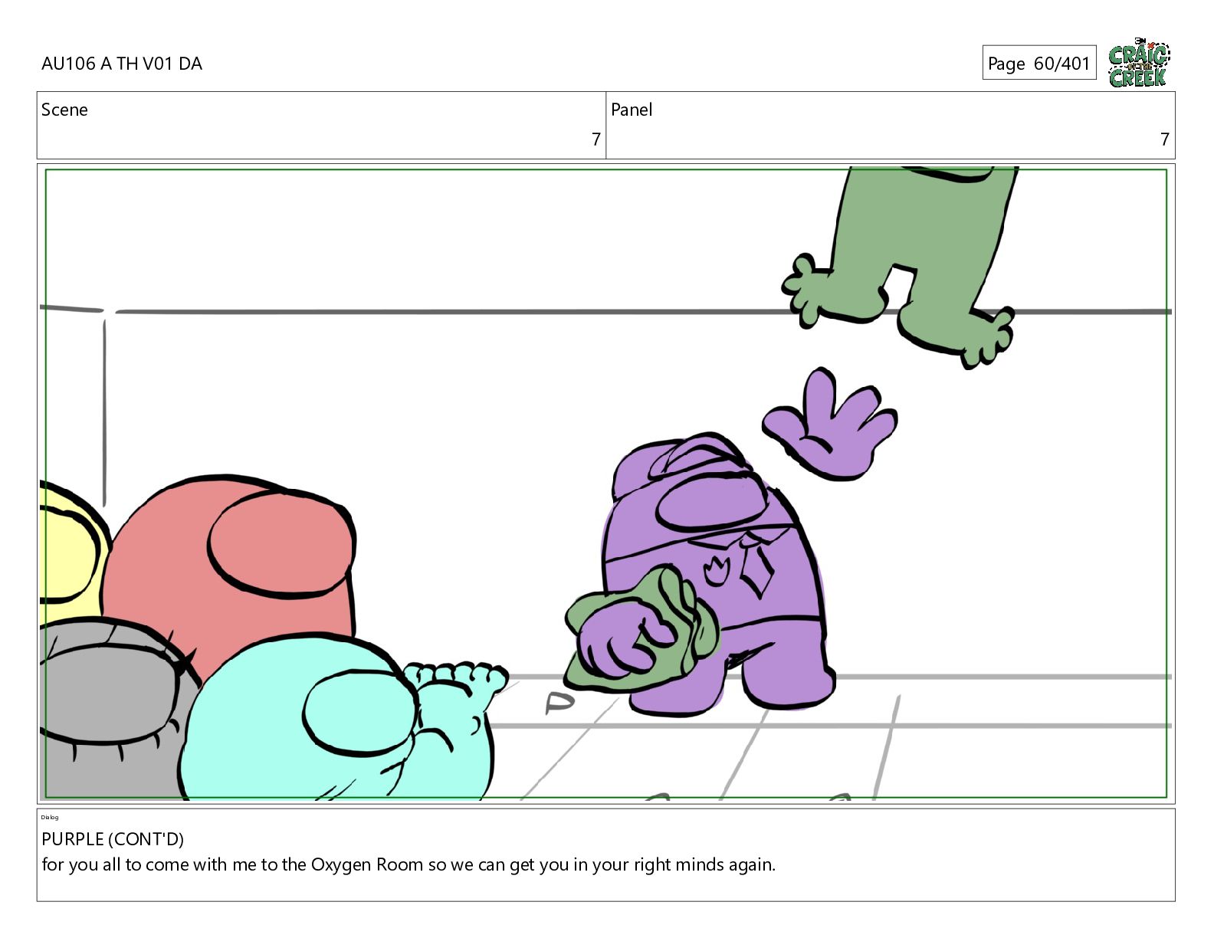Click the purple raised hand
The height and width of the screenshot is (938, 1214).
pos(829,425)
